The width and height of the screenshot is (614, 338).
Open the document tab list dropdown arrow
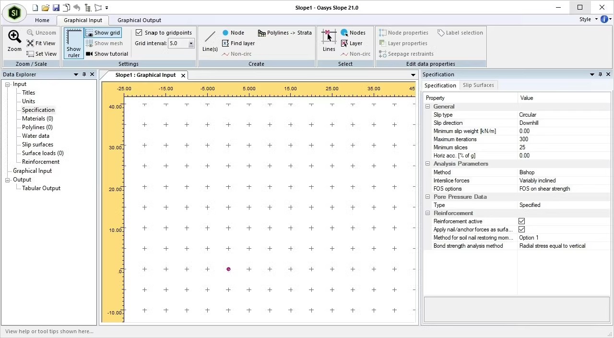413,75
